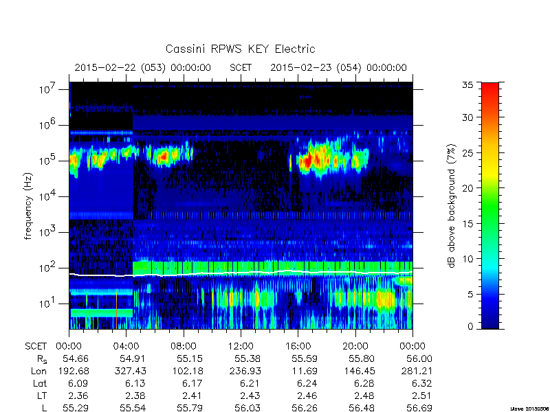Select the "2015-02-23 (054) 00:00:00" end timestamp
The image size is (550, 412).
pos(338,67)
